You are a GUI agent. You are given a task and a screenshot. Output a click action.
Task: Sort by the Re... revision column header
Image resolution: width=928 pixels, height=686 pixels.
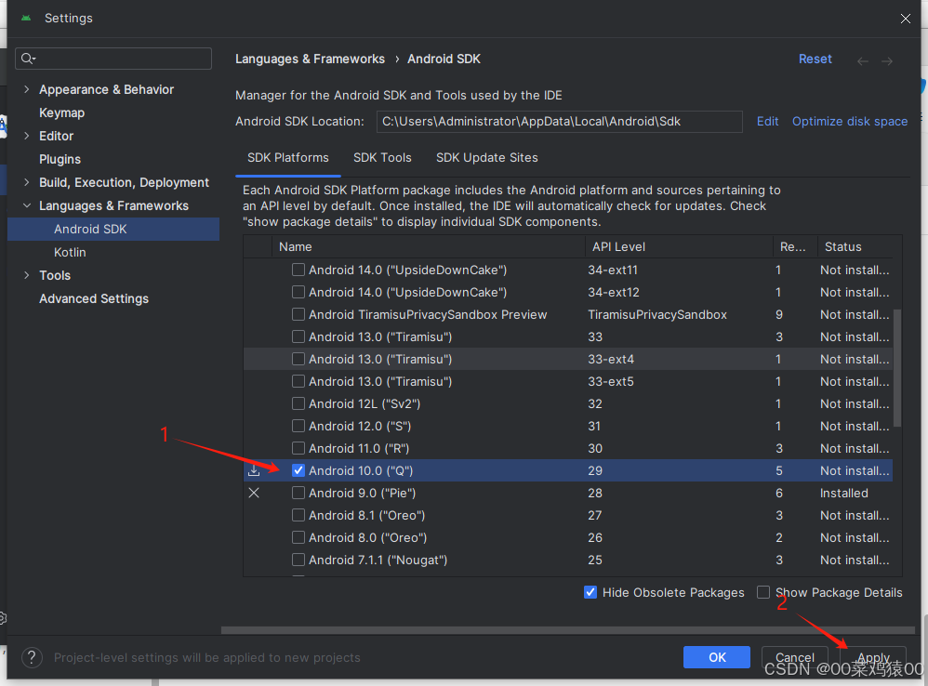(794, 246)
